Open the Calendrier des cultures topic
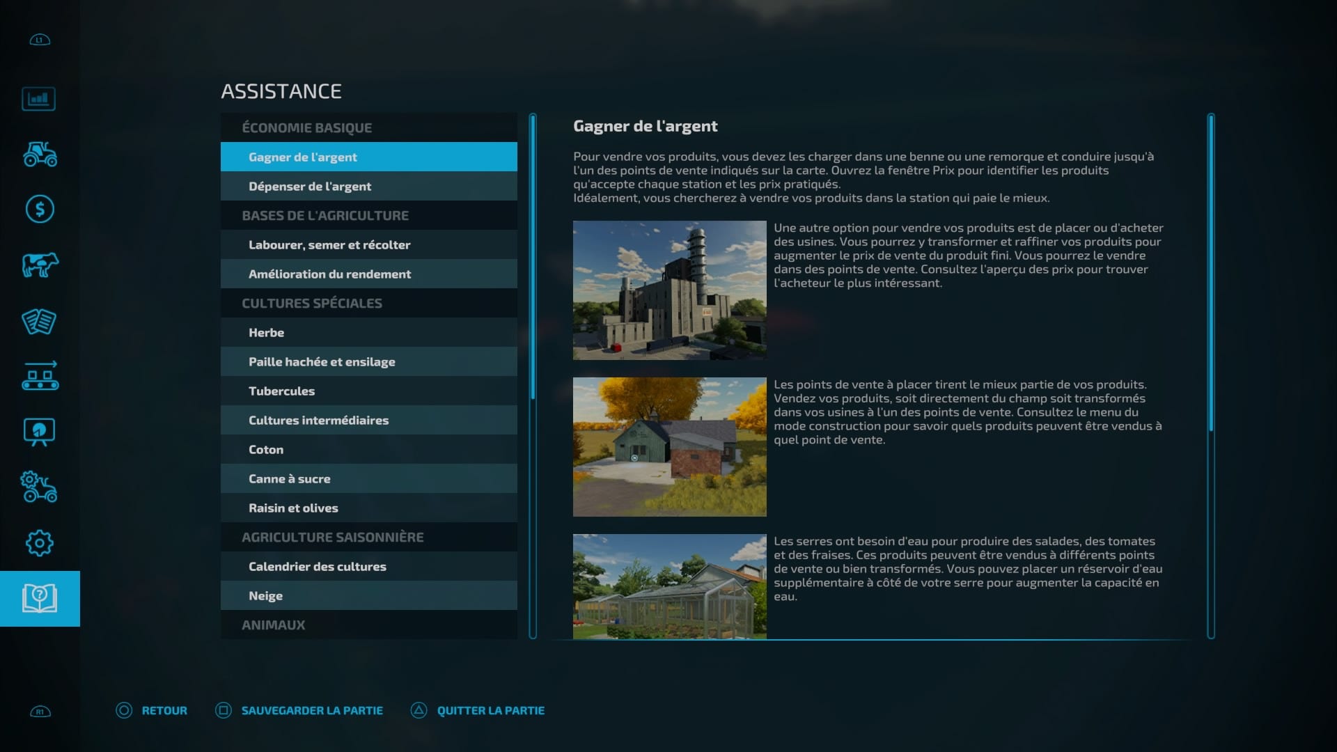1337x752 pixels. click(369, 566)
